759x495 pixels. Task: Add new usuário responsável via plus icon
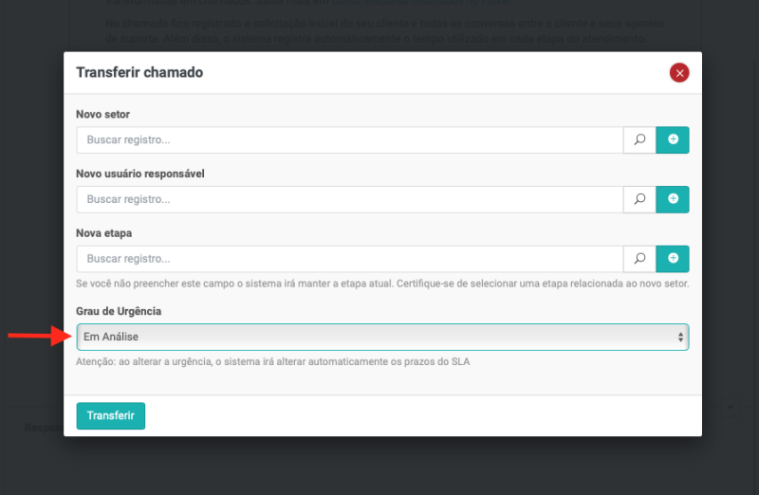[673, 199]
